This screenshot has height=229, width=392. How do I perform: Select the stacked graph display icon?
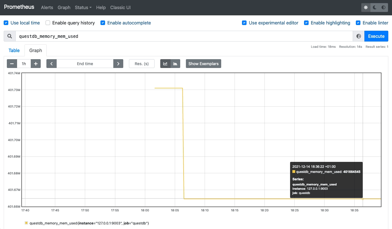coord(175,63)
